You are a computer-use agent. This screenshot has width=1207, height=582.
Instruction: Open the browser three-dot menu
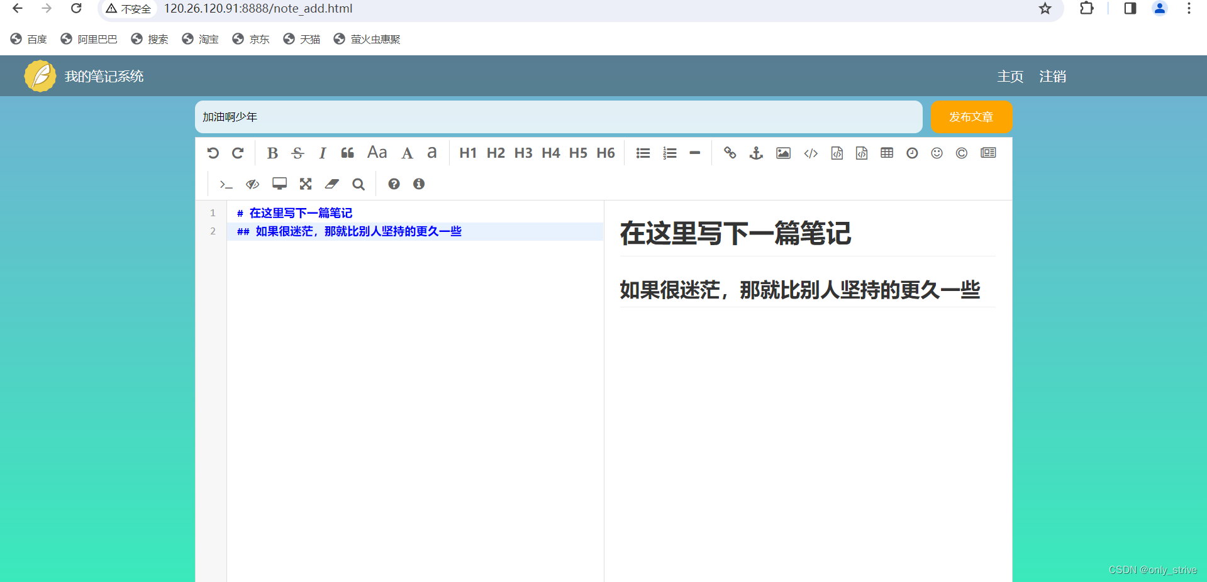point(1189,9)
